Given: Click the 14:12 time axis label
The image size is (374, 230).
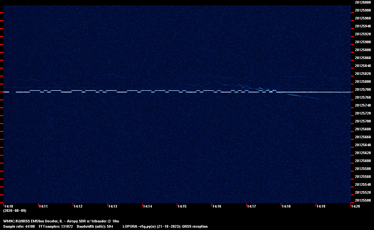Looking at the screenshot, I should (x=78, y=206).
